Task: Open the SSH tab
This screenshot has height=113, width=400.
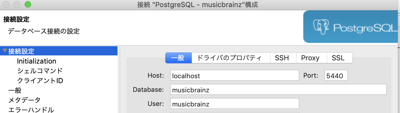Action: (x=283, y=58)
